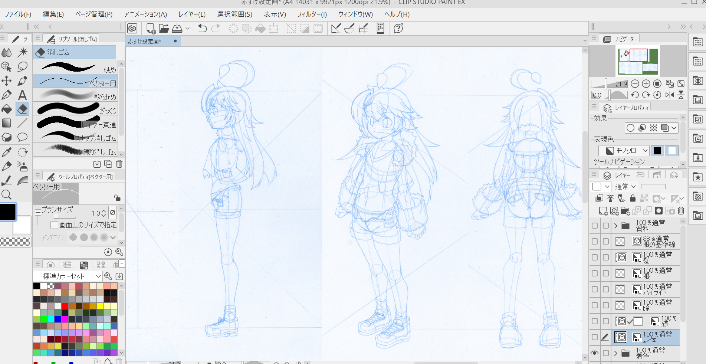The width and height of the screenshot is (706, 364).
Task: Click the Undo arrow in command bar
Action: 202,29
